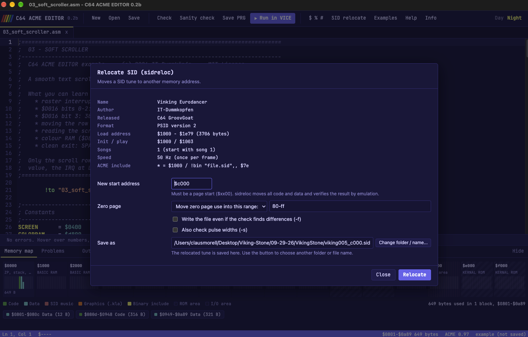
Task: Click the Code legend color swatch
Action: tap(5, 304)
